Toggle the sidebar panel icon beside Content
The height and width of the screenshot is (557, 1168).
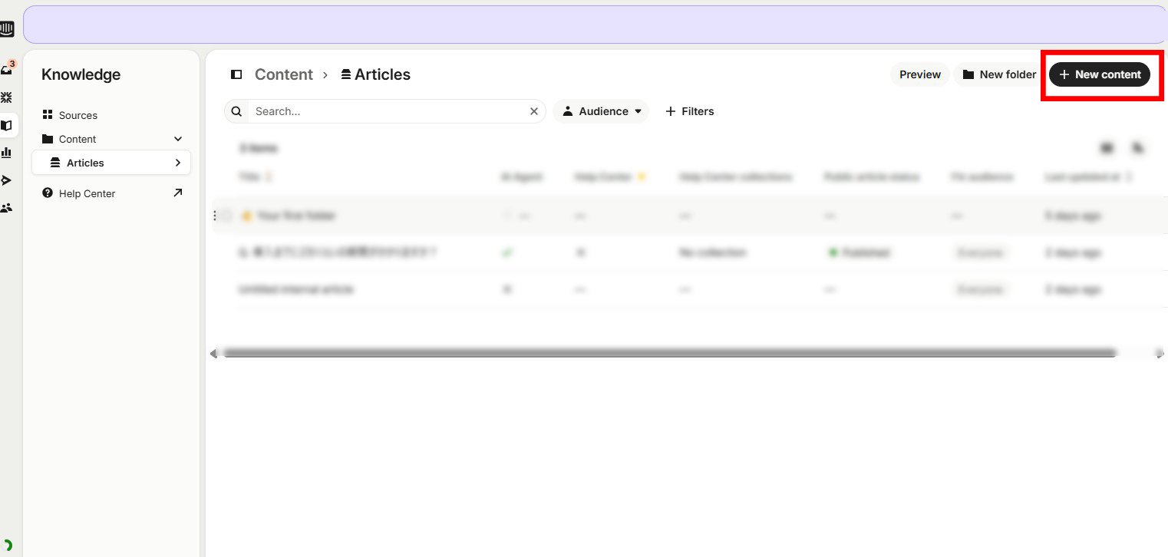pyautogui.click(x=236, y=74)
